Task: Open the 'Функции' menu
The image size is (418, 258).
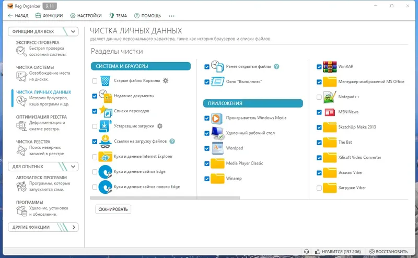Action: point(49,16)
